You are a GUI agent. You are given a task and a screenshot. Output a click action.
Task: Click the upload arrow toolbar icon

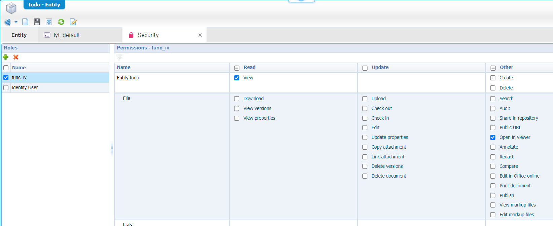49,22
